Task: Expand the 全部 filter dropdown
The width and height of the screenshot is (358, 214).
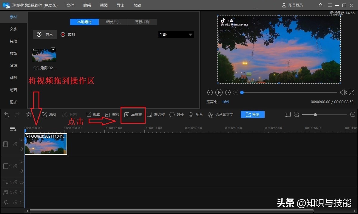Action: coord(176,34)
